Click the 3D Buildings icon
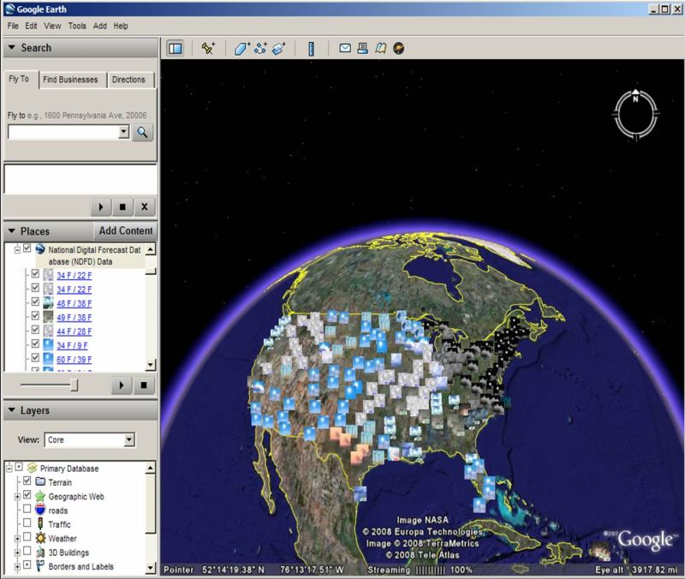The image size is (685, 579). point(40,552)
